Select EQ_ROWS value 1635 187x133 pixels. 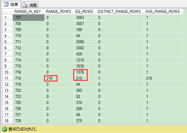pos(85,66)
